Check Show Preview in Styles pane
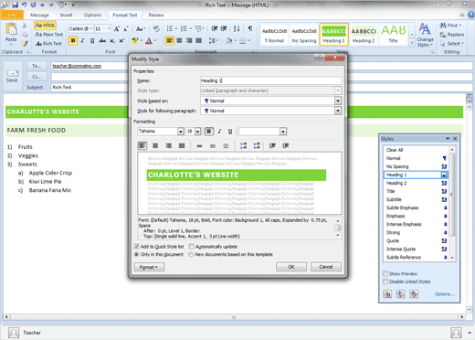Screen dimensions: 475x340 [385, 273]
